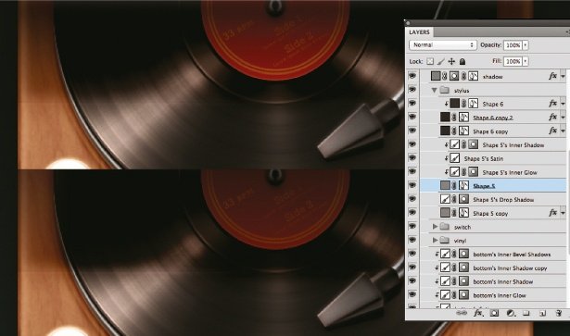
Task: Create a new adjustment layer from the footer
Action: 511,313
